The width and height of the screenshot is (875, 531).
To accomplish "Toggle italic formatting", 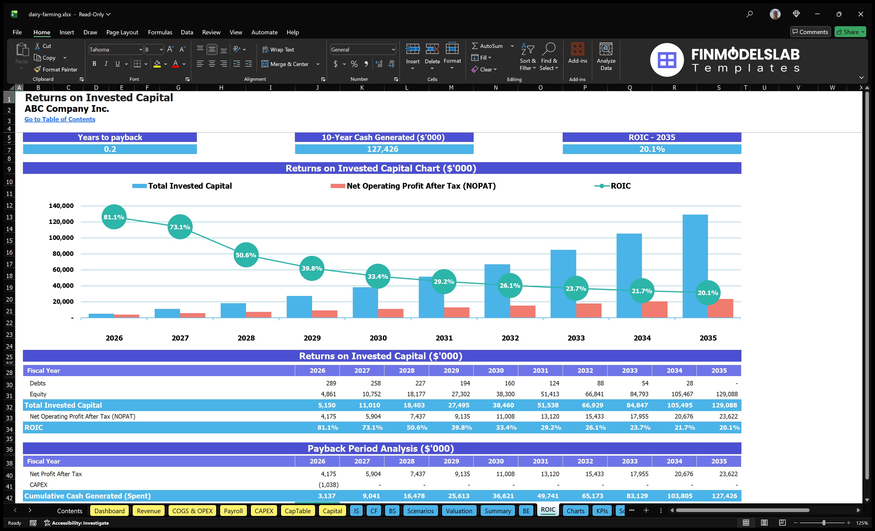I will pyautogui.click(x=106, y=64).
